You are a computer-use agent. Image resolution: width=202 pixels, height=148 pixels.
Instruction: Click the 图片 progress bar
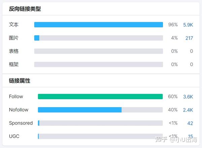[98, 38]
